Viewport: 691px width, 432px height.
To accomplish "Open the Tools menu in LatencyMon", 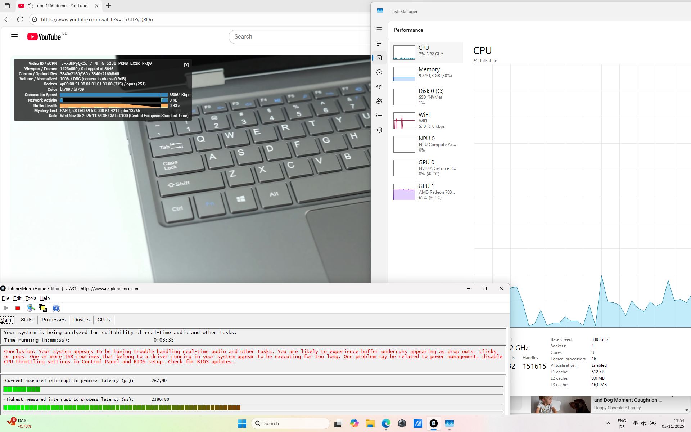I will [31, 298].
